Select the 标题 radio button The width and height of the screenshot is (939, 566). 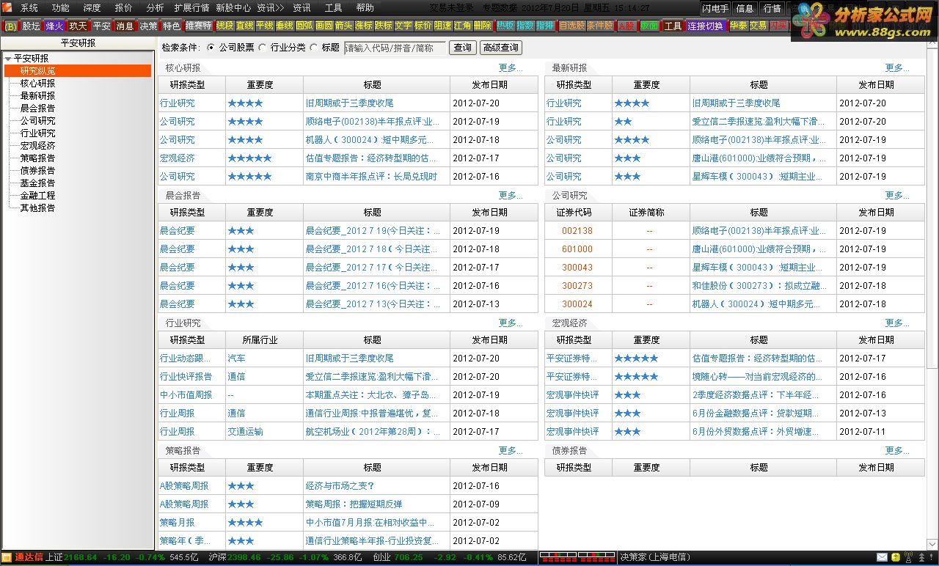(x=314, y=48)
